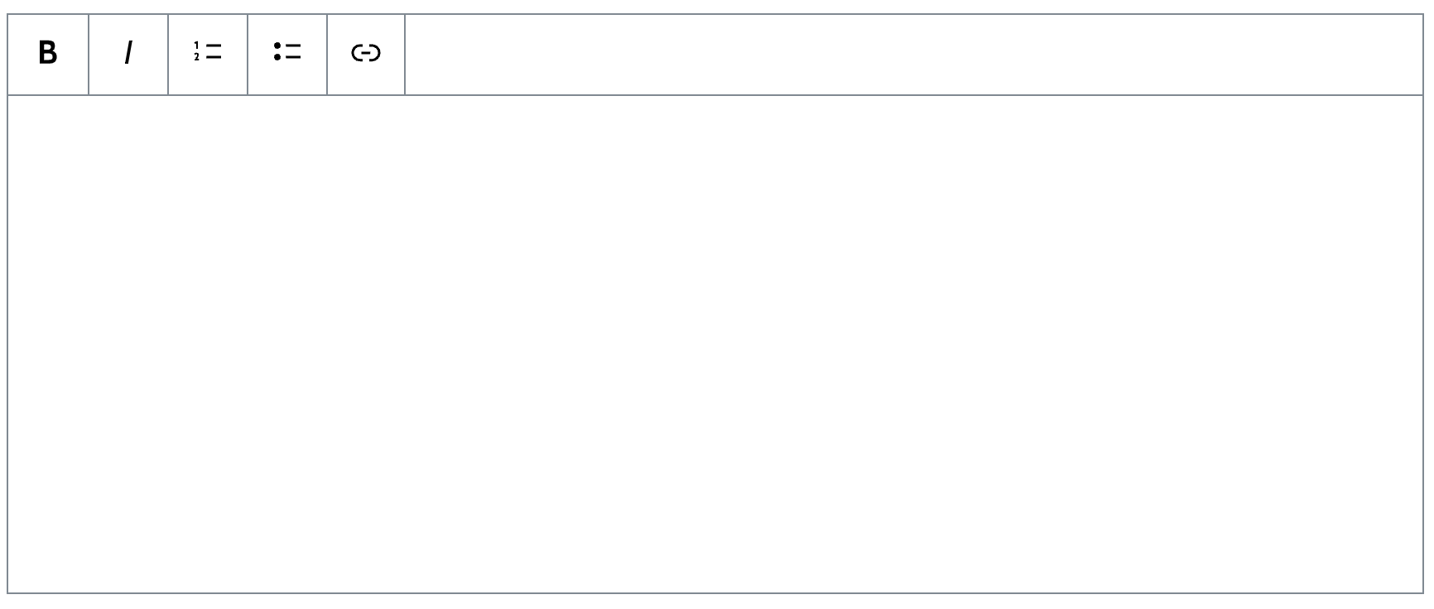
Task: Insert a numbered list
Action: point(208,54)
